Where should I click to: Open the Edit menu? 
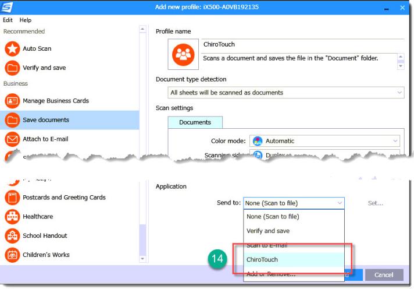[8, 20]
